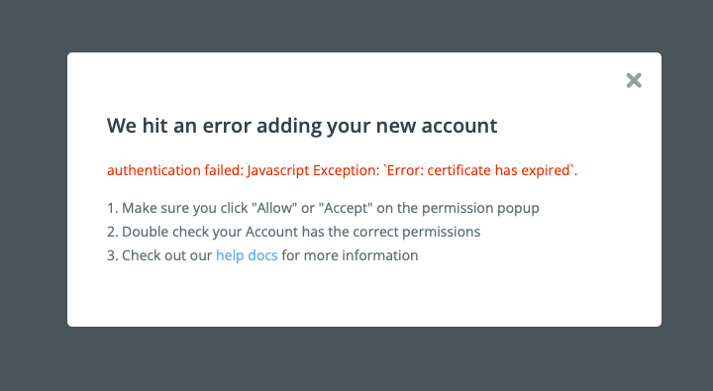Close the error dialog with the X icon

pos(634,80)
